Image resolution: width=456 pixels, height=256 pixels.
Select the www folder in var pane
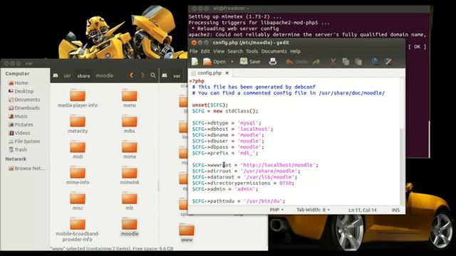pyautogui.click(x=187, y=233)
